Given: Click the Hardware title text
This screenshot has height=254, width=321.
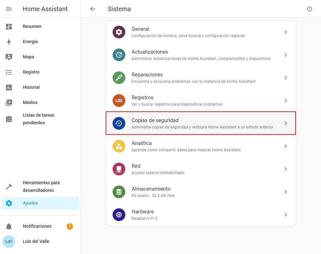Looking at the screenshot, I should point(142,212).
